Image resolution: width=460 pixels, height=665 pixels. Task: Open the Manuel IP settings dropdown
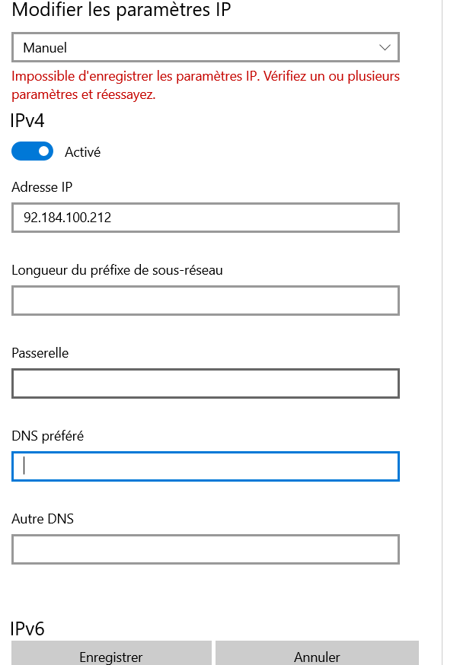click(x=206, y=47)
